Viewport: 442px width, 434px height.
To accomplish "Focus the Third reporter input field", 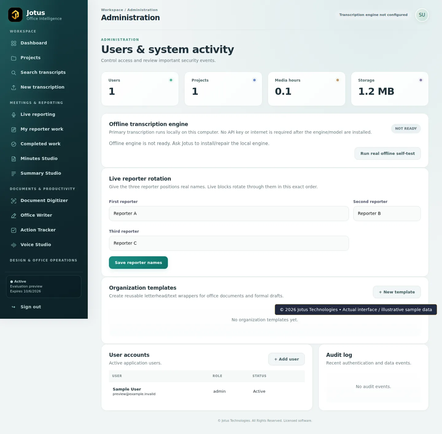I will (x=229, y=243).
